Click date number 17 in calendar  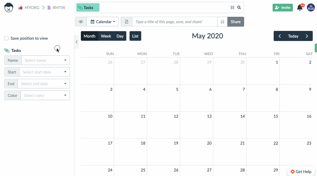[110, 143]
